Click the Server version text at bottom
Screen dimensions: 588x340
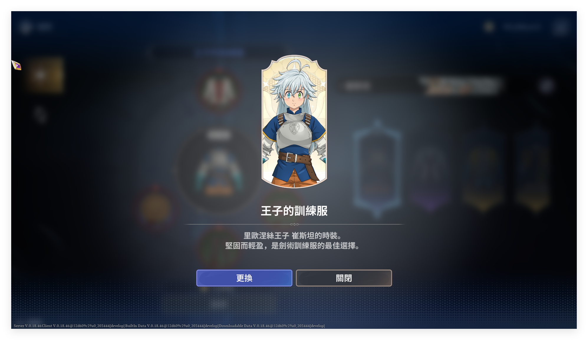tap(169, 326)
